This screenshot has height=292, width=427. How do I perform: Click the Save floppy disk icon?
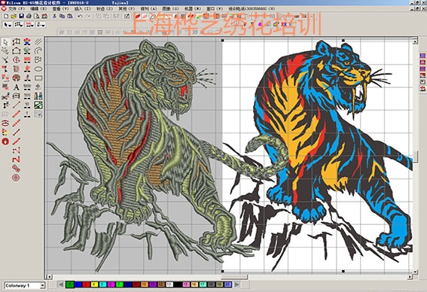point(21,17)
